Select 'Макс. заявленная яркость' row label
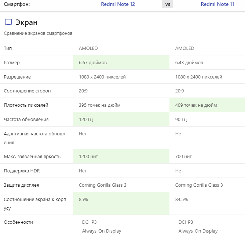The image size is (245, 241). [32, 157]
